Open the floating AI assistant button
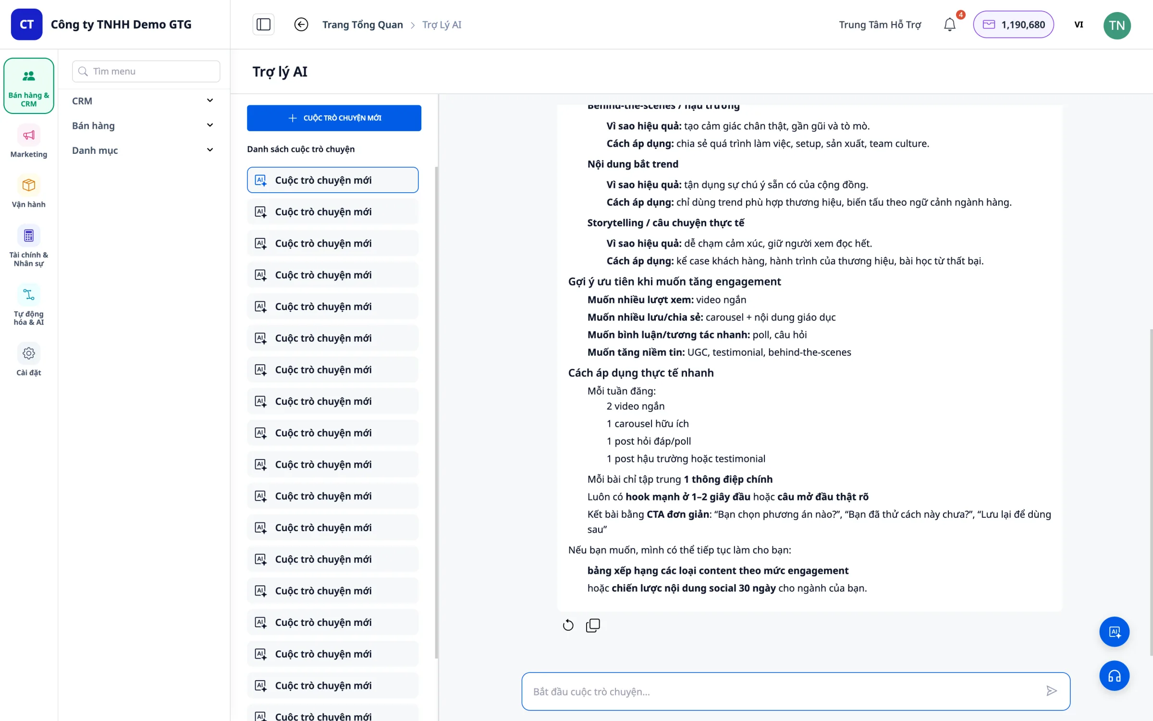1153x721 pixels. click(1114, 632)
